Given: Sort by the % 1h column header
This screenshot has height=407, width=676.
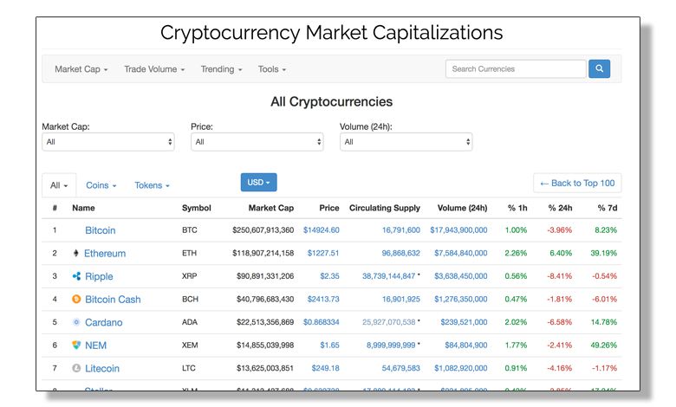Looking at the screenshot, I should 517,208.
